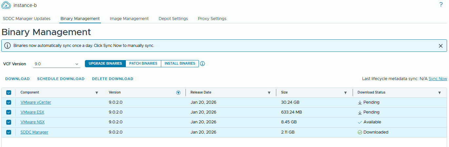Image resolution: width=449 pixels, height=147 pixels.
Task: Open the VMware ESX component link
Action: (32, 112)
